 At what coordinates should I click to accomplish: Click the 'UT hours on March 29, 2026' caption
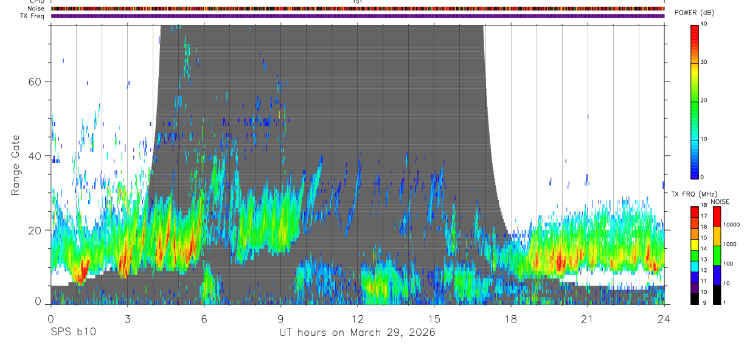pos(357,333)
